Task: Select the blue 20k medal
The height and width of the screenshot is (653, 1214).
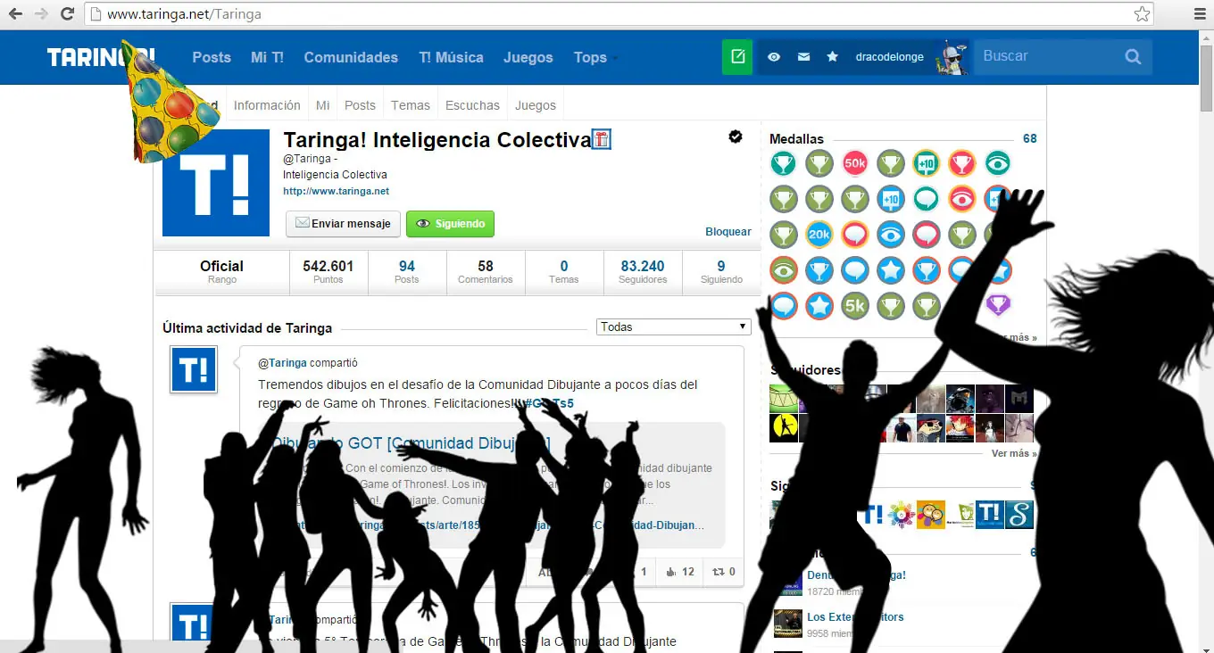Action: pyautogui.click(x=819, y=235)
